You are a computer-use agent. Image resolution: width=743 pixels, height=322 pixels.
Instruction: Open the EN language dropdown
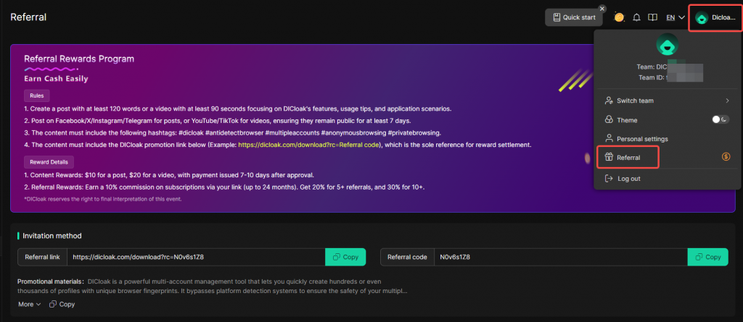pyautogui.click(x=676, y=17)
